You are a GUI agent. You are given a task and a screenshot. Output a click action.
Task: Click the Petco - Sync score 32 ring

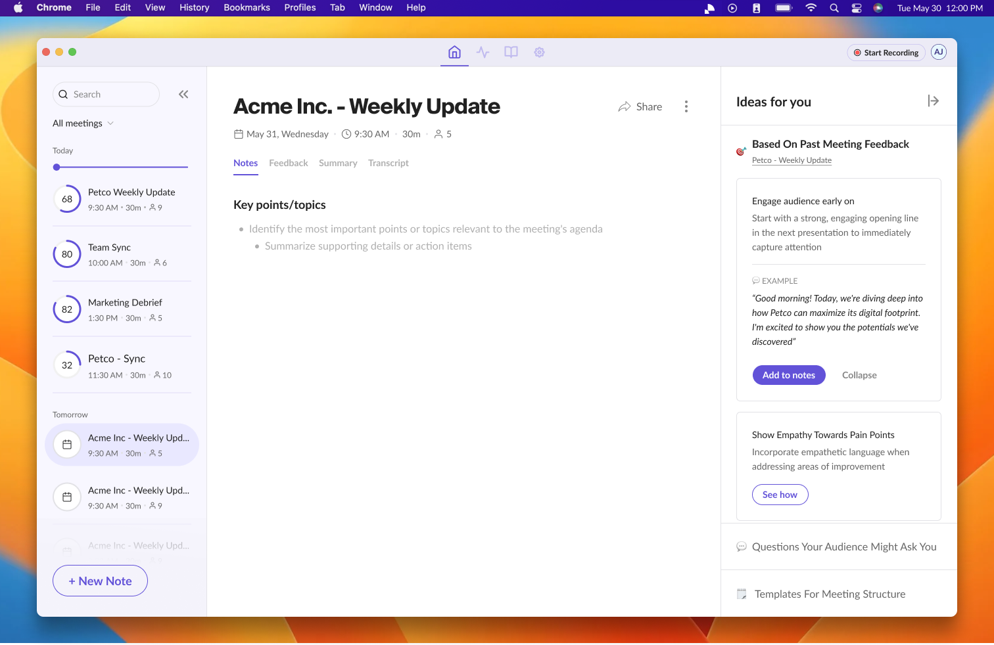tap(67, 365)
